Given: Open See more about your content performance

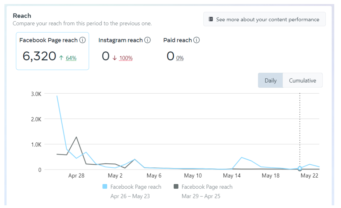Looking at the screenshot, I should [264, 19].
